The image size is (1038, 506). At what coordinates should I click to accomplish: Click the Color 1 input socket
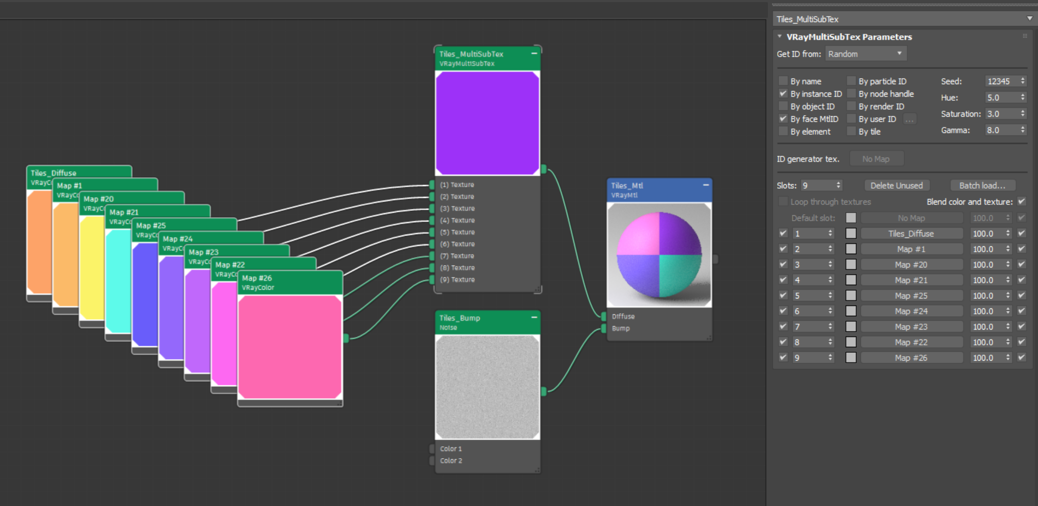tap(432, 448)
